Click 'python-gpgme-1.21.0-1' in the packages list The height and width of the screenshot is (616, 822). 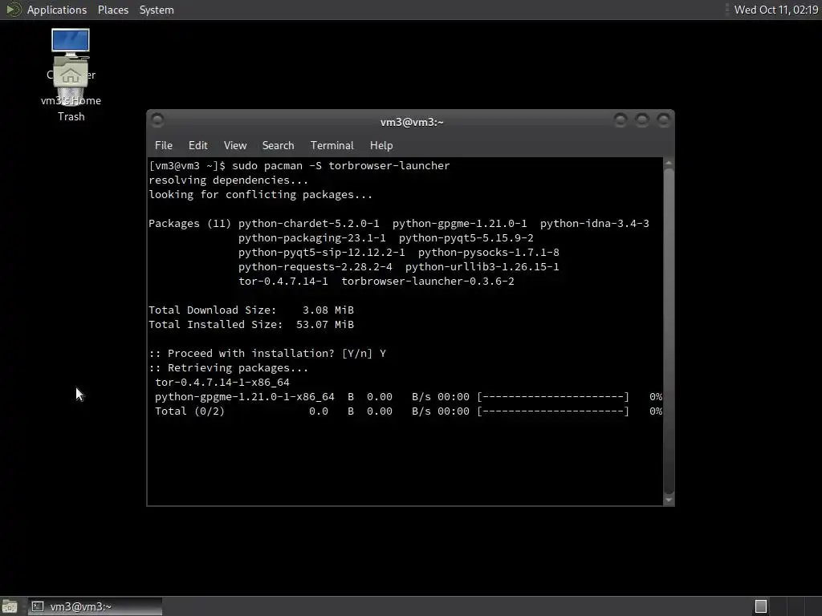[x=460, y=224]
